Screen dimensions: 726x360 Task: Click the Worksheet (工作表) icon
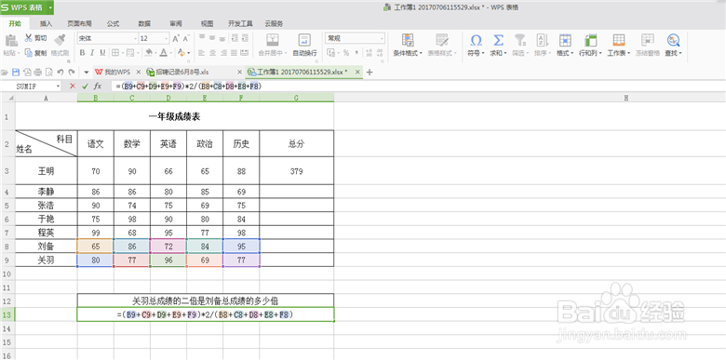pos(619,40)
